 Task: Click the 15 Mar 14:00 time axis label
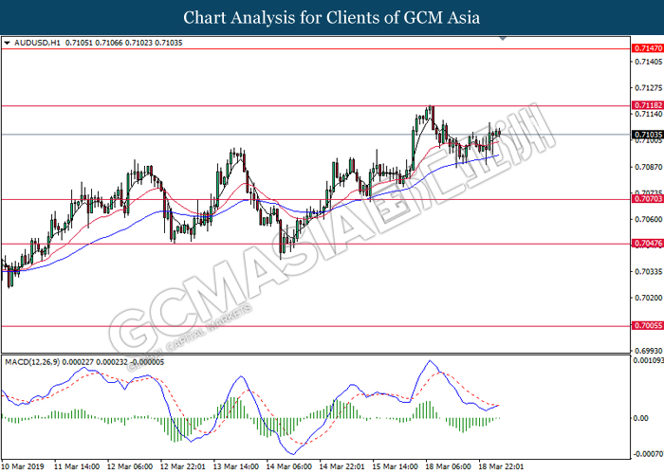pyautogui.click(x=396, y=466)
